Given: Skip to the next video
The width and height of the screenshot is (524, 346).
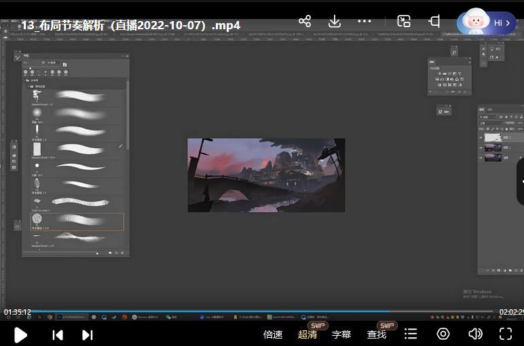Looking at the screenshot, I should tap(88, 334).
